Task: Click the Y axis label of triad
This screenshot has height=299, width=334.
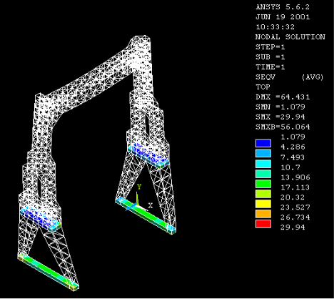Action: [139, 187]
